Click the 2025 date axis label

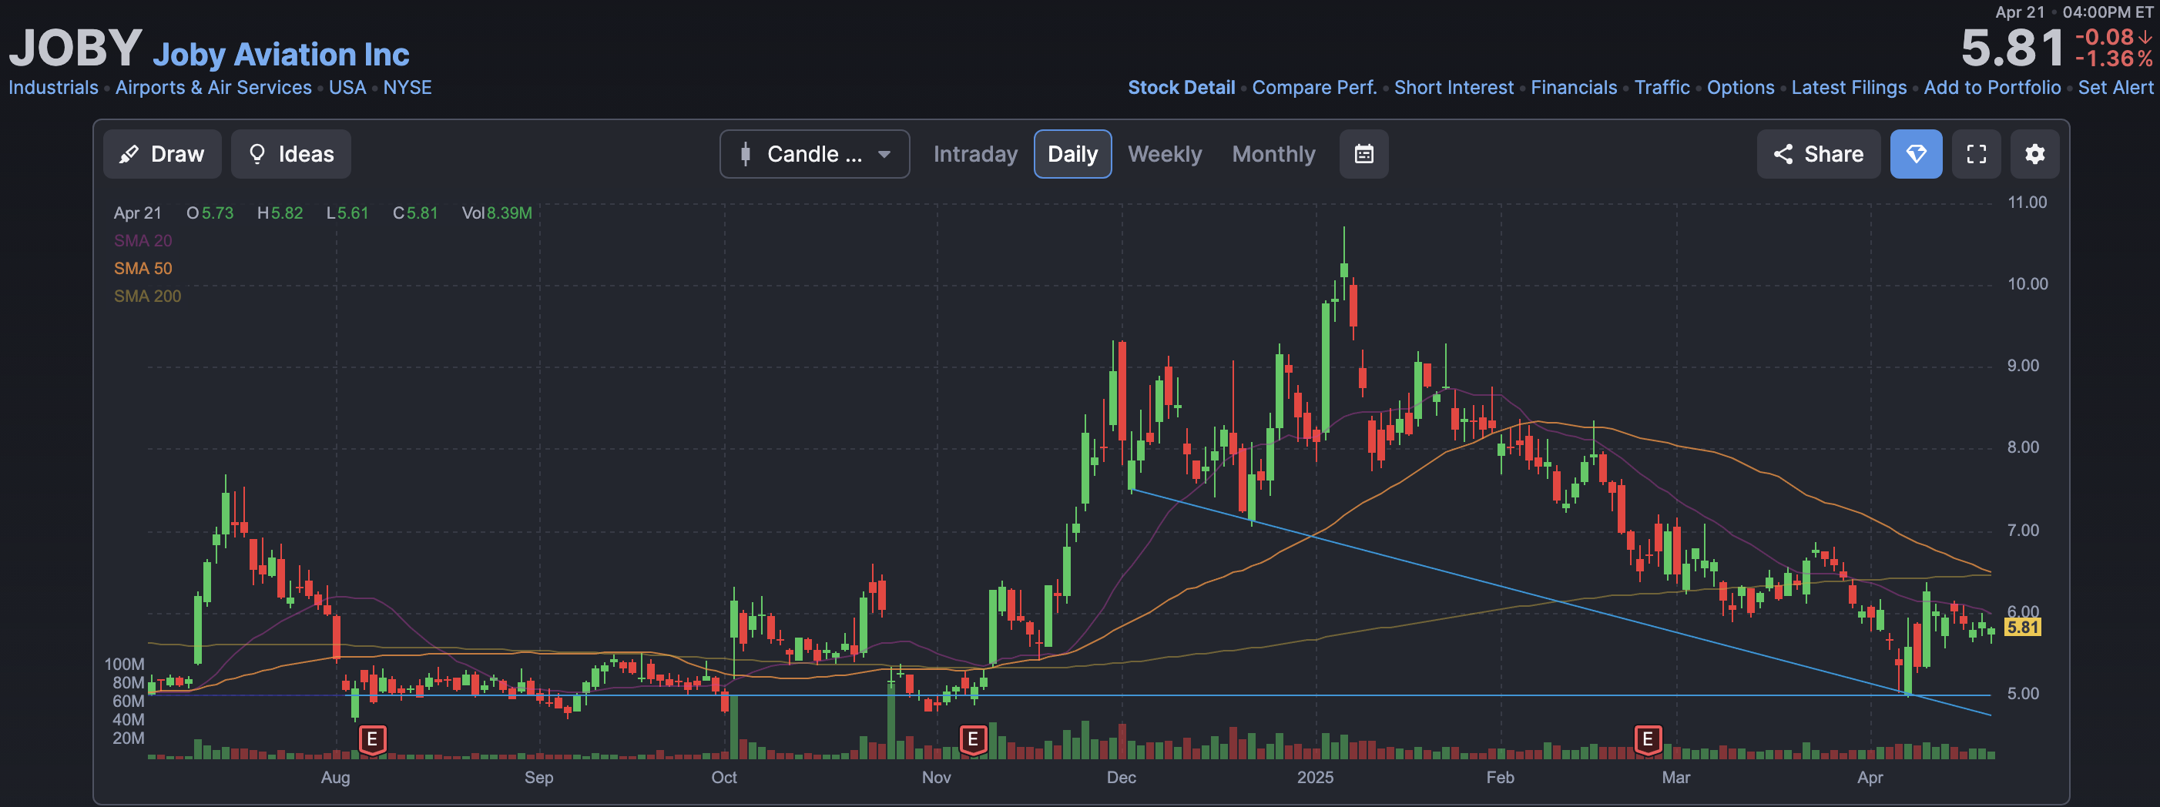[x=1315, y=778]
